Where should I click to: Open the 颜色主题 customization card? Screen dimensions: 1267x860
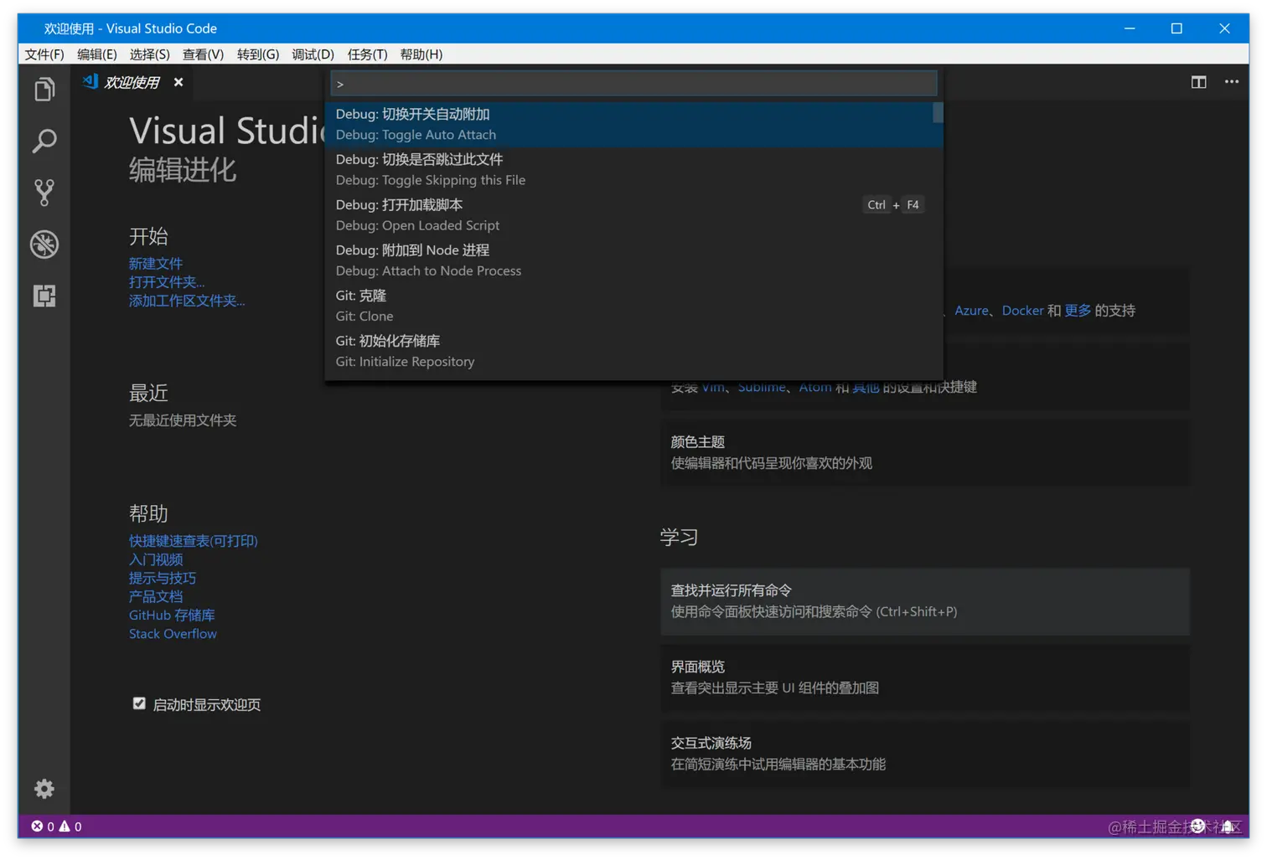(925, 452)
